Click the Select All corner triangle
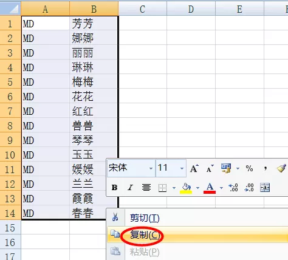The height and width of the screenshot is (260, 288). (10, 9)
